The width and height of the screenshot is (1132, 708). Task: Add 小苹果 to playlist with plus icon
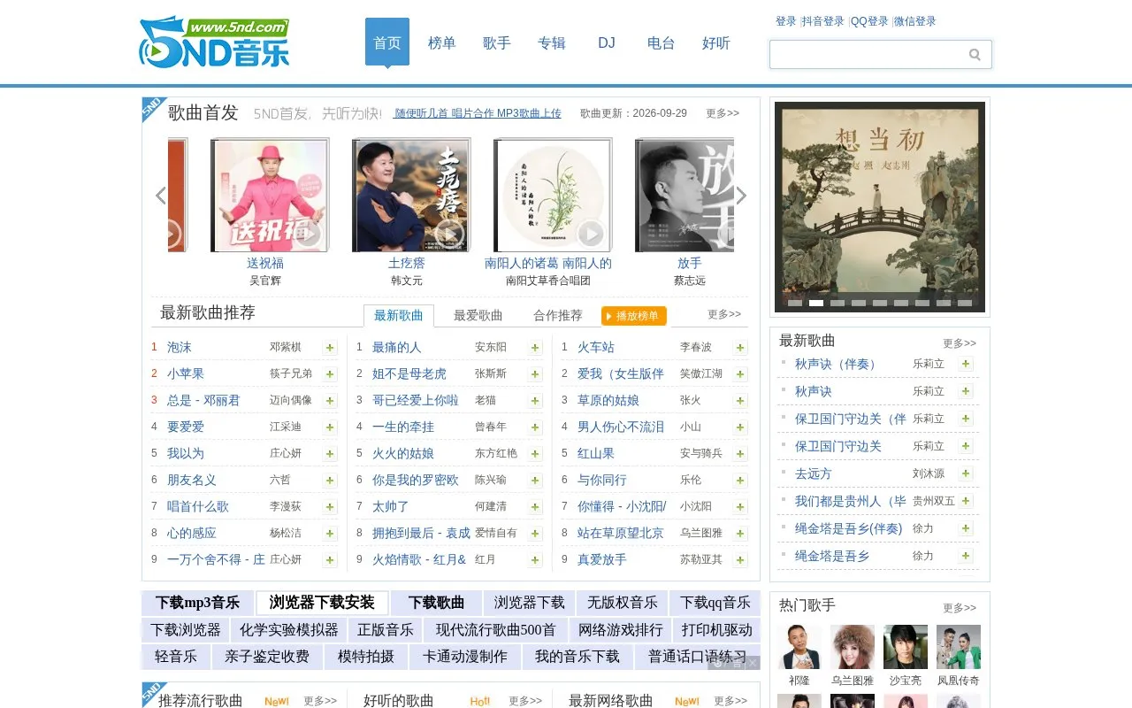[330, 374]
